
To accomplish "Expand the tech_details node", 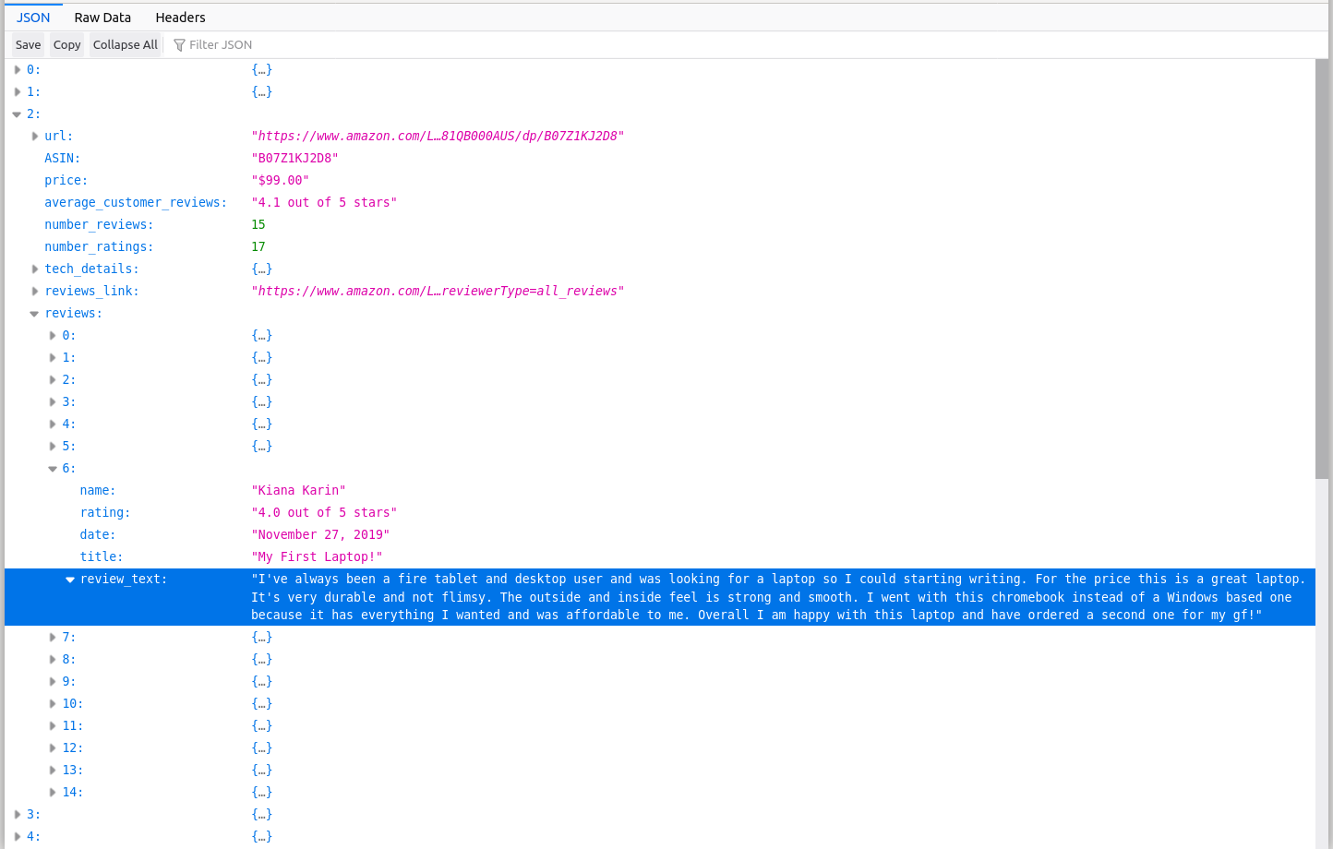I will [35, 269].
